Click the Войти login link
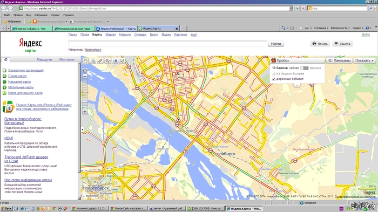Screen dimensions: 378x212 tap(366, 35)
